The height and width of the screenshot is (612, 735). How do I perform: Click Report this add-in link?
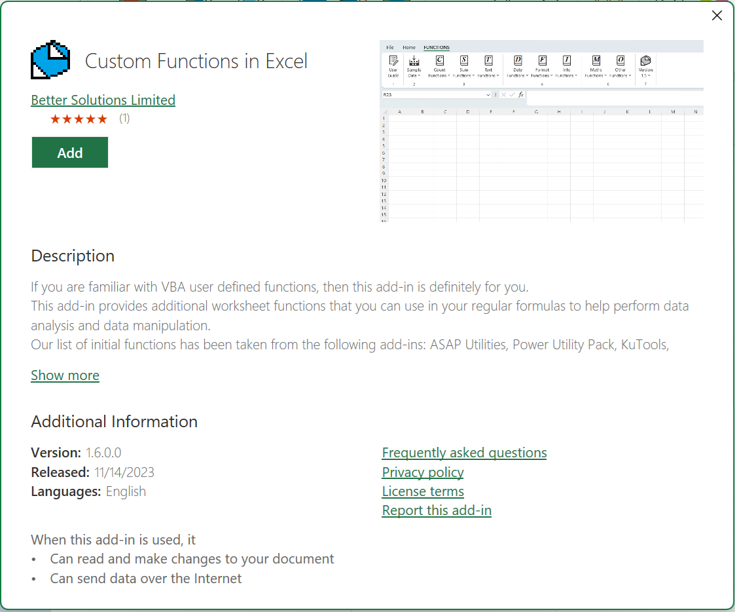437,510
